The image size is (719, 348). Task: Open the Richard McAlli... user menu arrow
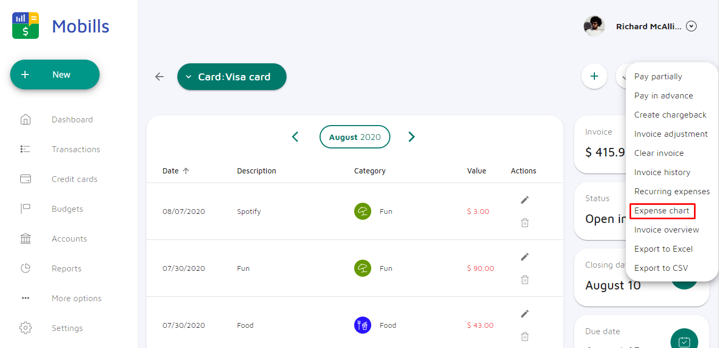tap(691, 26)
